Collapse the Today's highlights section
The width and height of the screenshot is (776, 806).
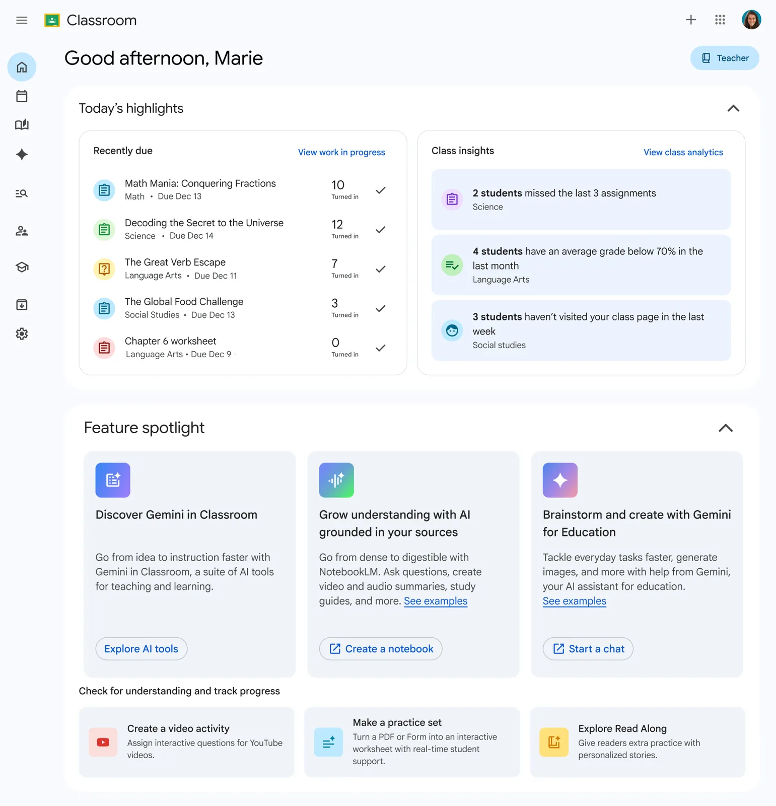click(733, 108)
